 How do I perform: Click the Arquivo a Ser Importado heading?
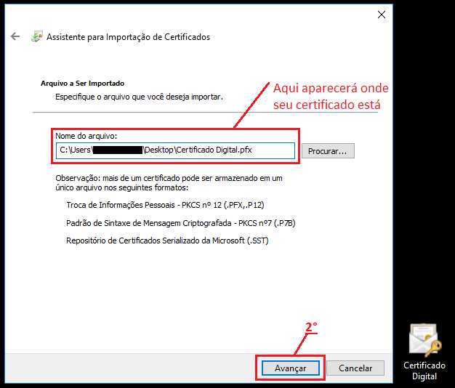82,84
